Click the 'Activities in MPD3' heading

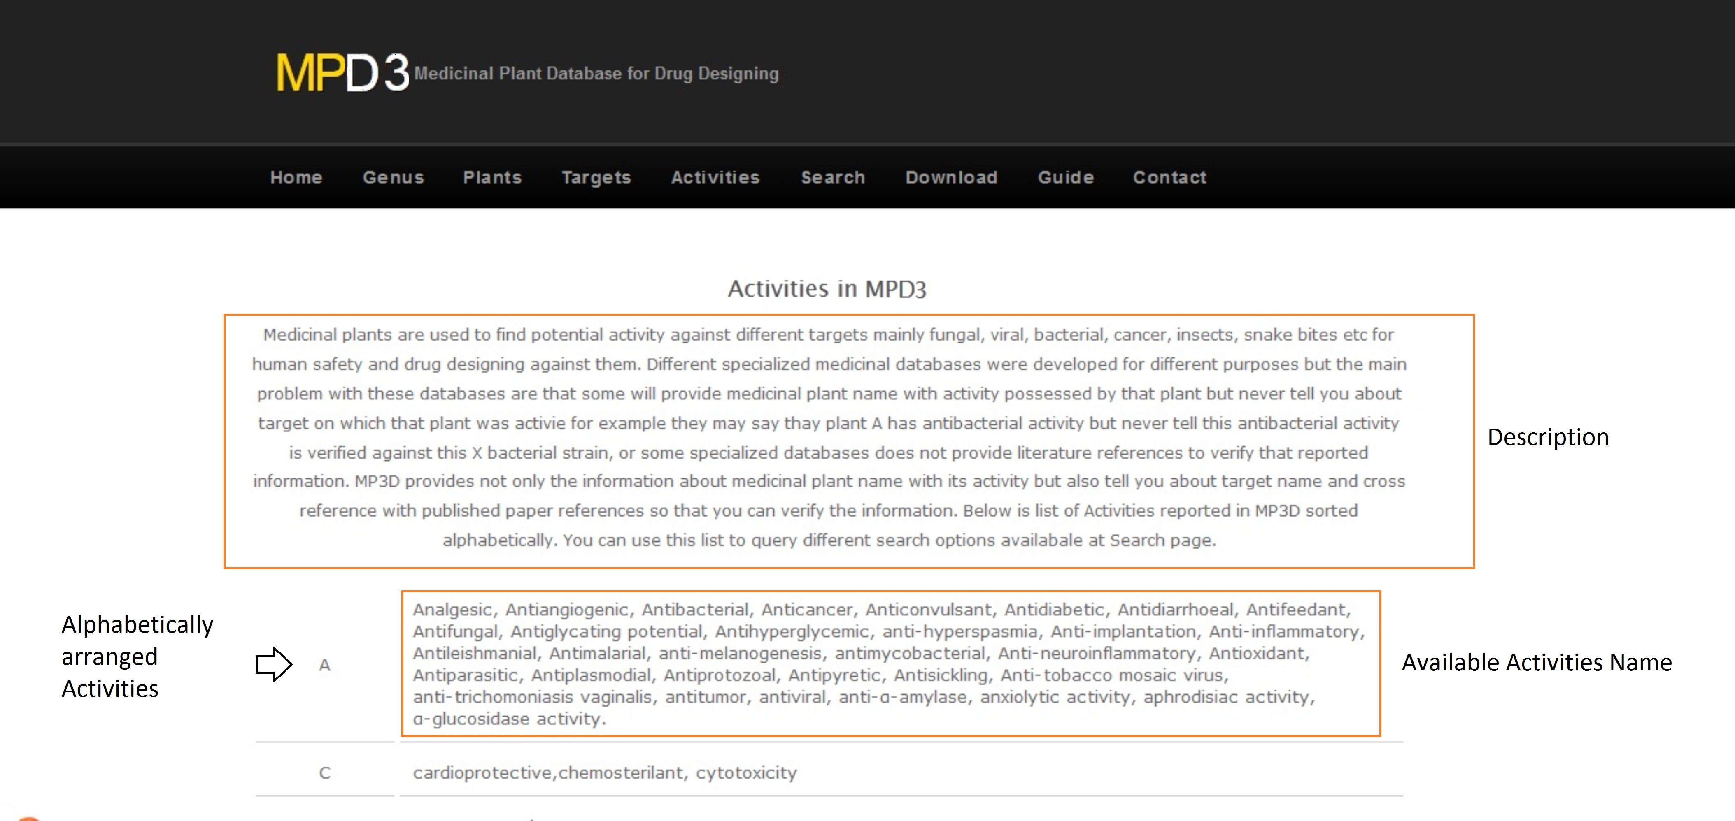[827, 289]
